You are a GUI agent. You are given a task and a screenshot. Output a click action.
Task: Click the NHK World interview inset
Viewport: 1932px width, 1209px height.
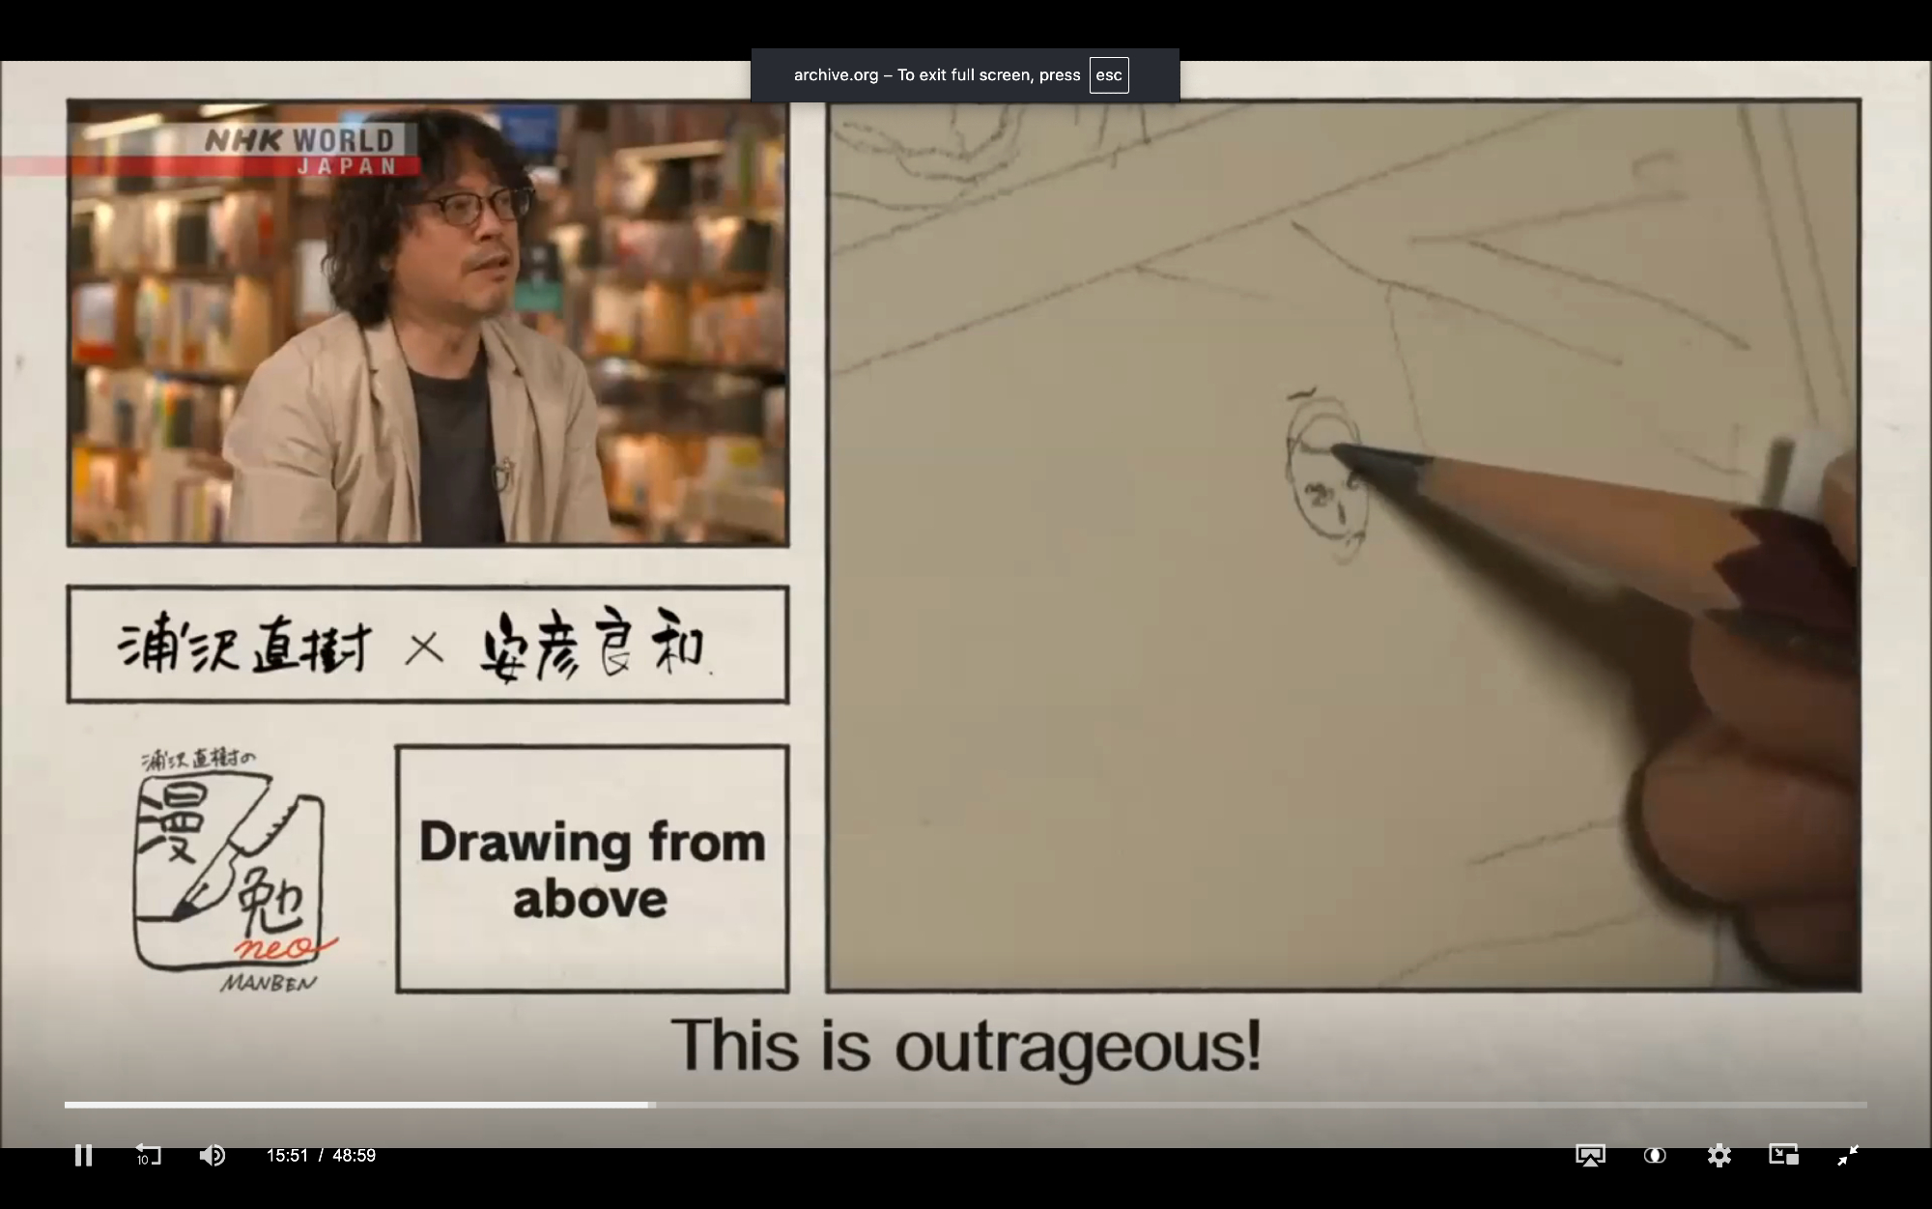pyautogui.click(x=428, y=324)
